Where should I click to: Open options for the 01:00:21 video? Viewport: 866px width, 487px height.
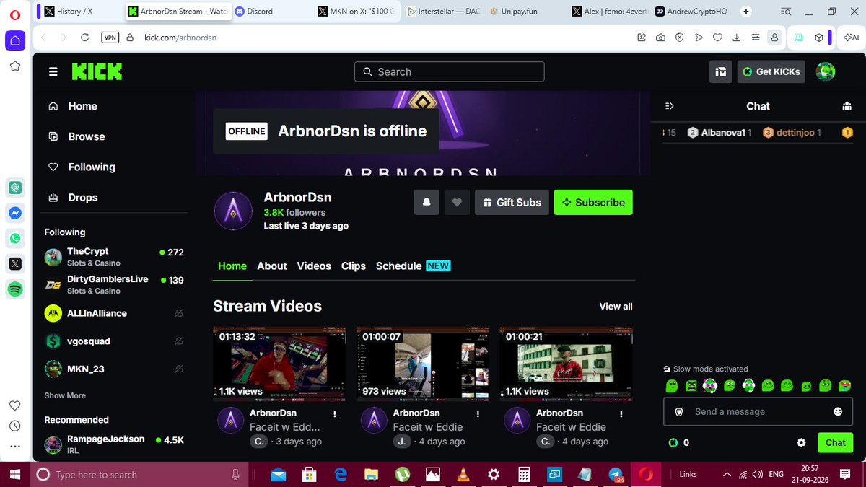click(x=621, y=414)
